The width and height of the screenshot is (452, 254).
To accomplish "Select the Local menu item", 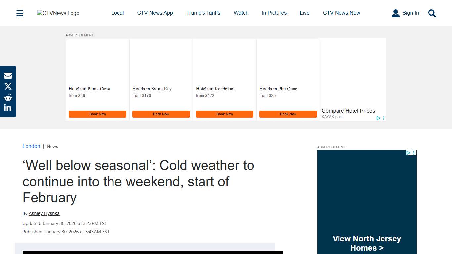I will click(x=117, y=13).
